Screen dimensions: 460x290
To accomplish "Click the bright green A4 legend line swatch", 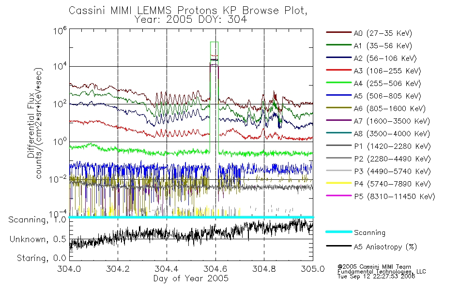I will pos(338,83).
